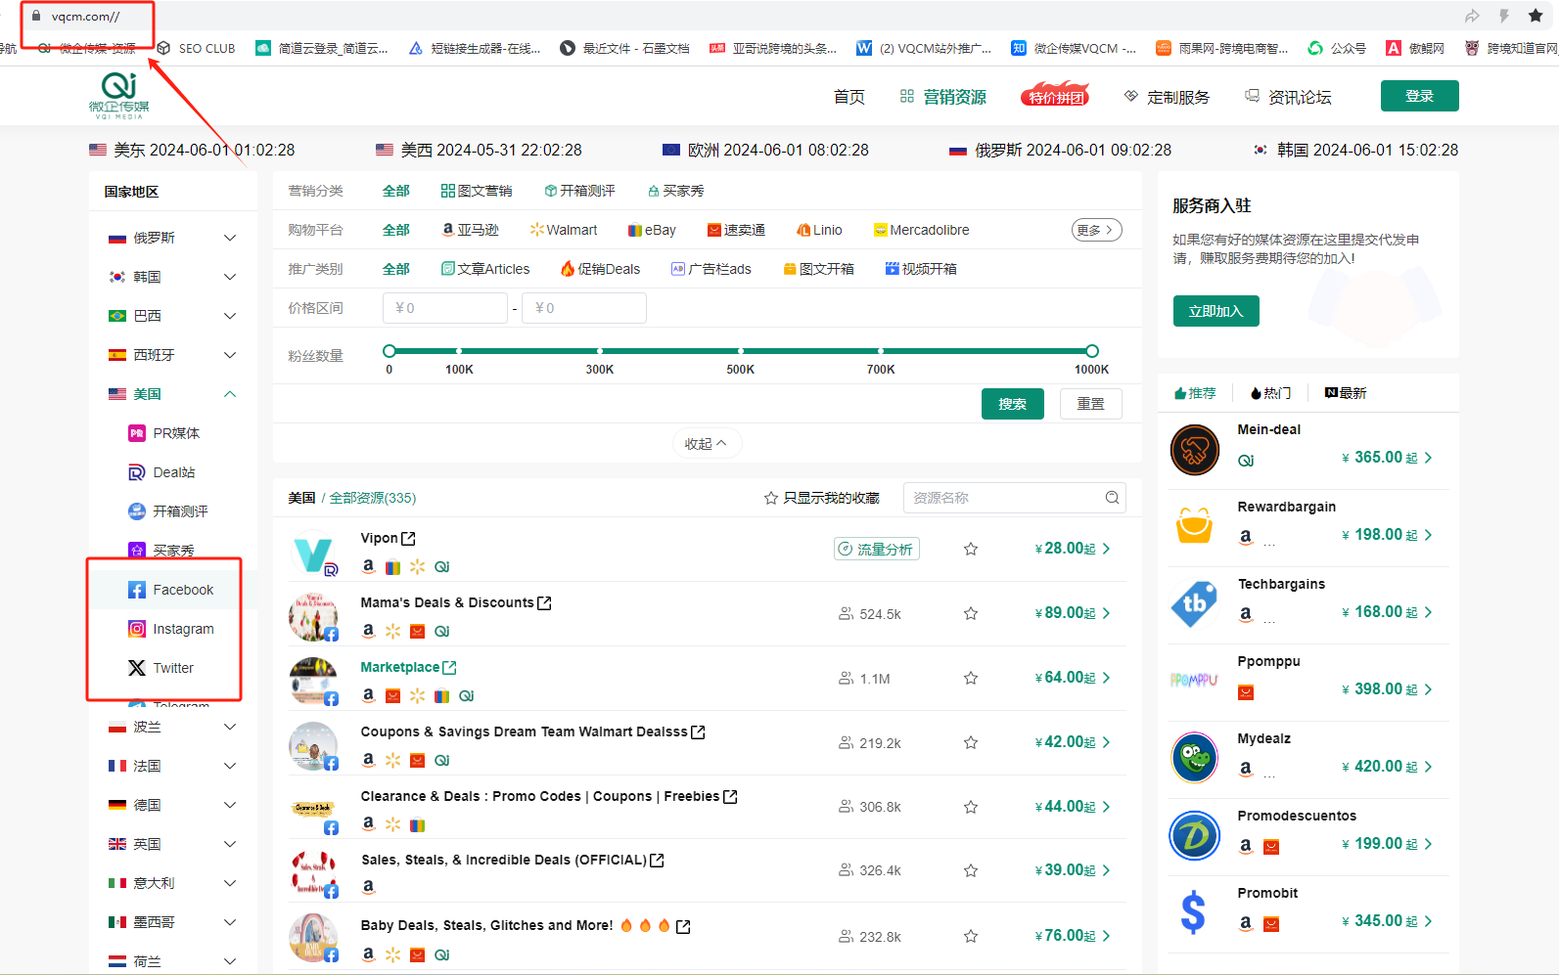Screen dimensions: 1559x975
Task: Switch to the 热门 tab
Action: (x=1270, y=393)
